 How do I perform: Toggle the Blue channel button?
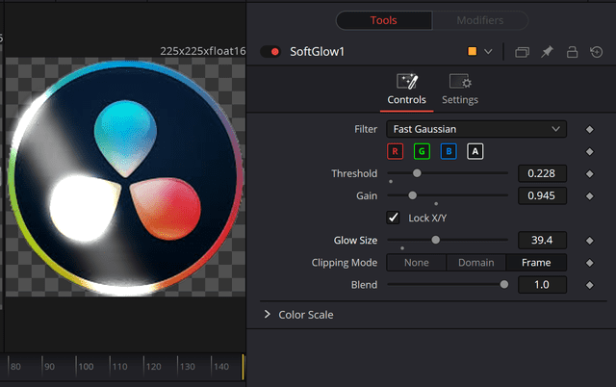pos(449,152)
